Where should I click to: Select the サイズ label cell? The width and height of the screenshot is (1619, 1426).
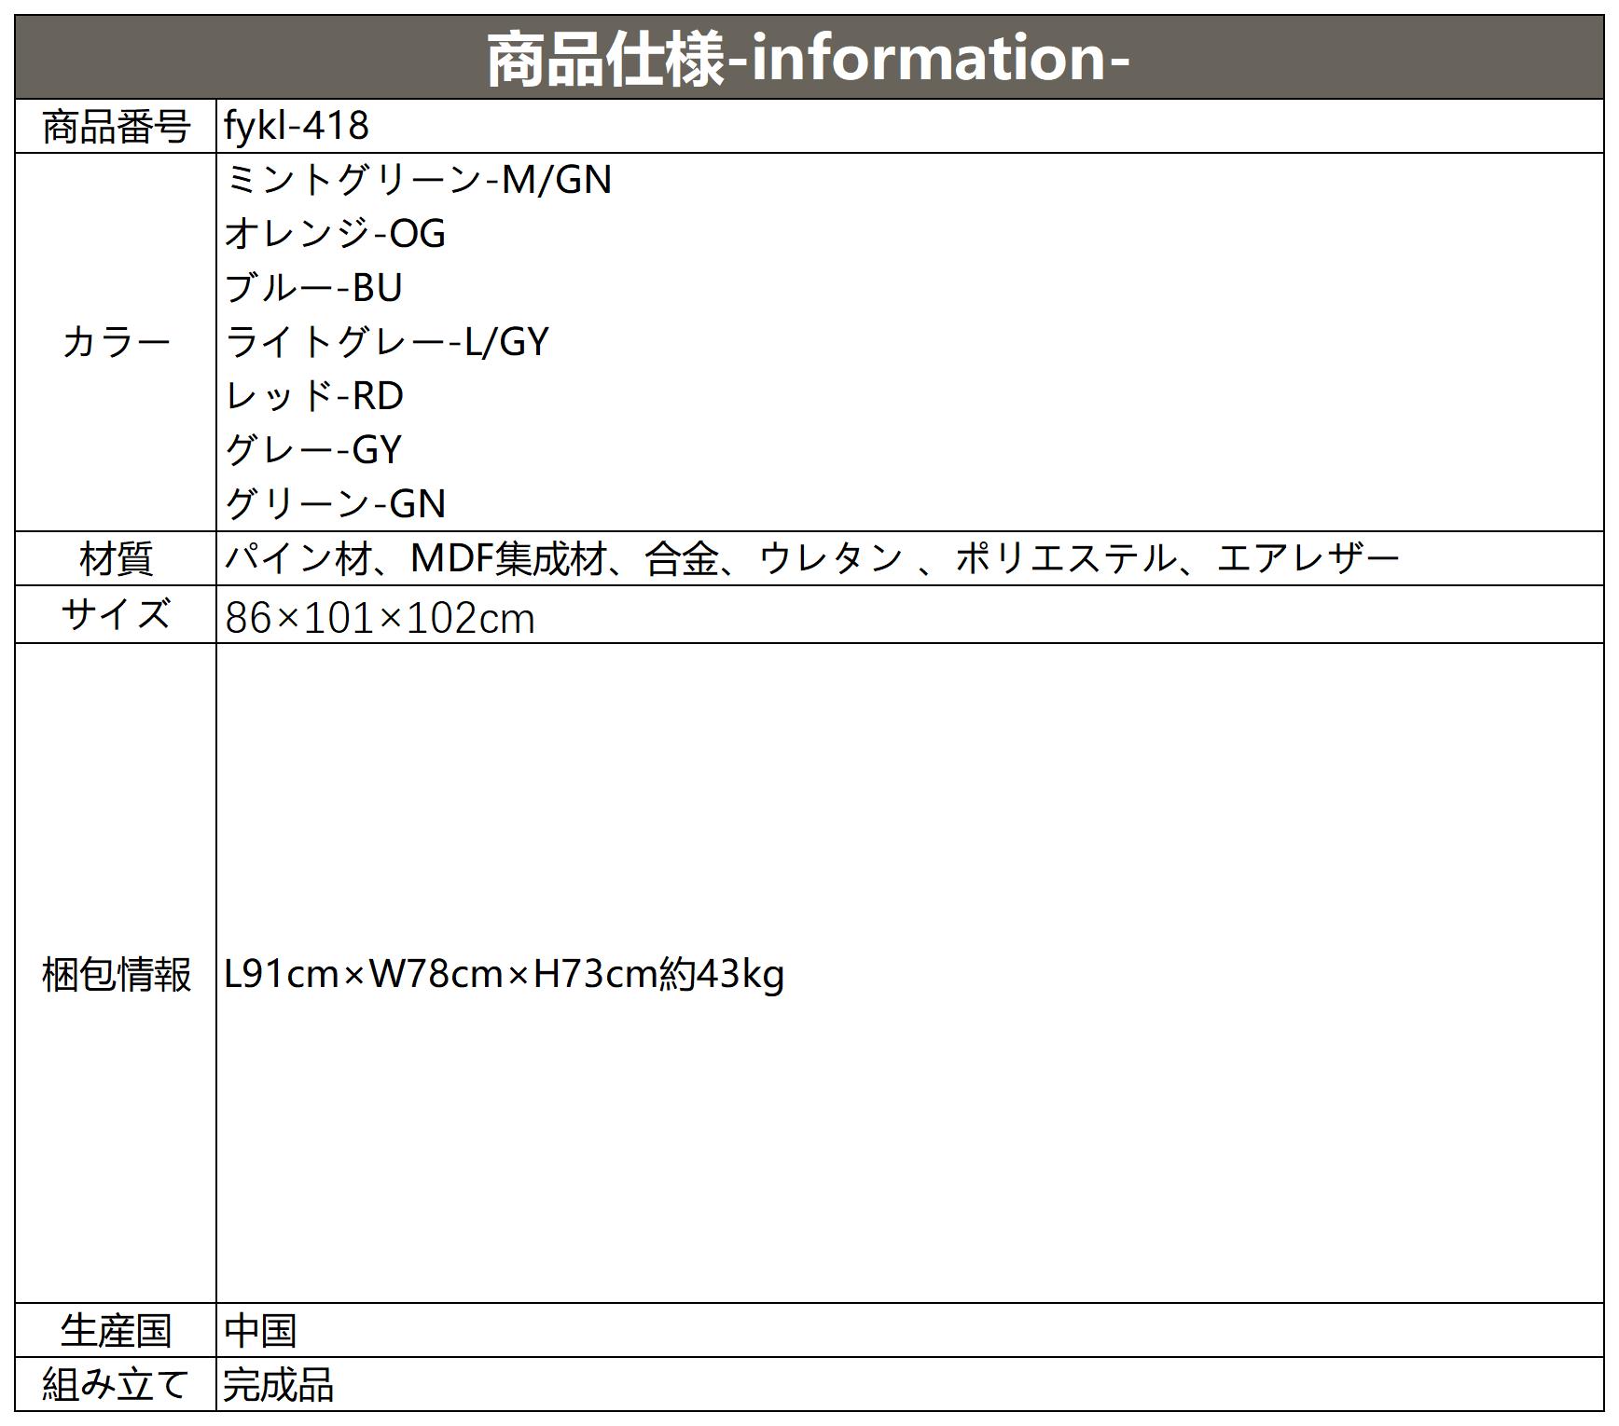click(x=116, y=614)
